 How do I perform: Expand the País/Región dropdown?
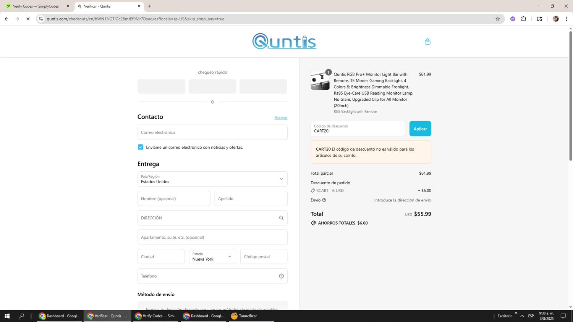pos(212,179)
